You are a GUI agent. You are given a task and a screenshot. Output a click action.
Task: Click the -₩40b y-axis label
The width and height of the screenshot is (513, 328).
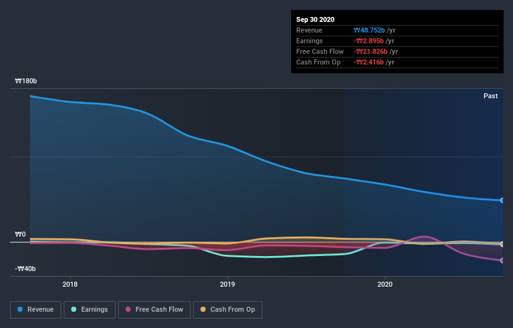pos(25,269)
